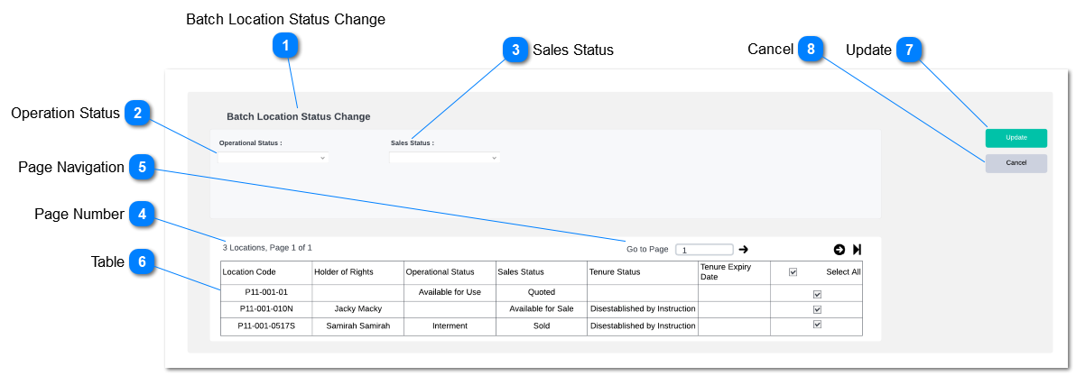Click Interment status cell

(x=450, y=326)
